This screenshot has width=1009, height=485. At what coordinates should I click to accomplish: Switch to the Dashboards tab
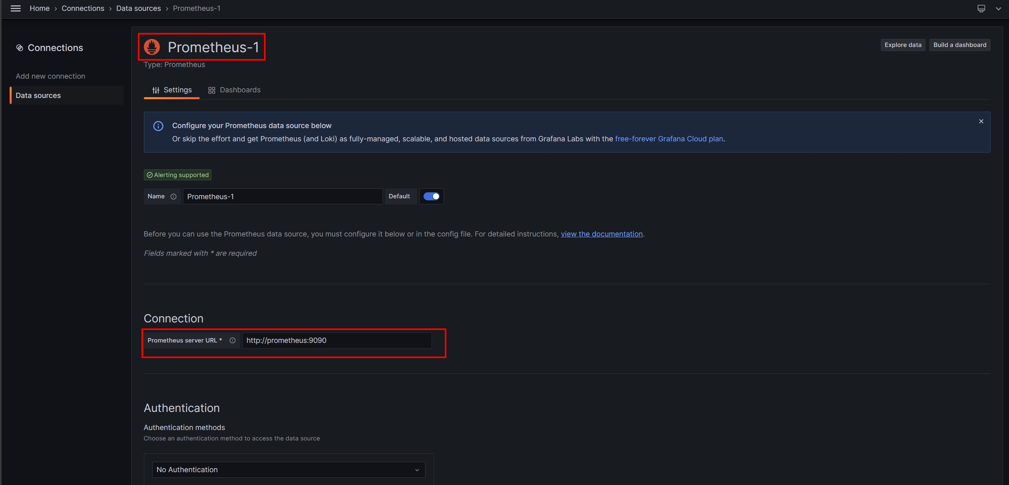coord(234,90)
